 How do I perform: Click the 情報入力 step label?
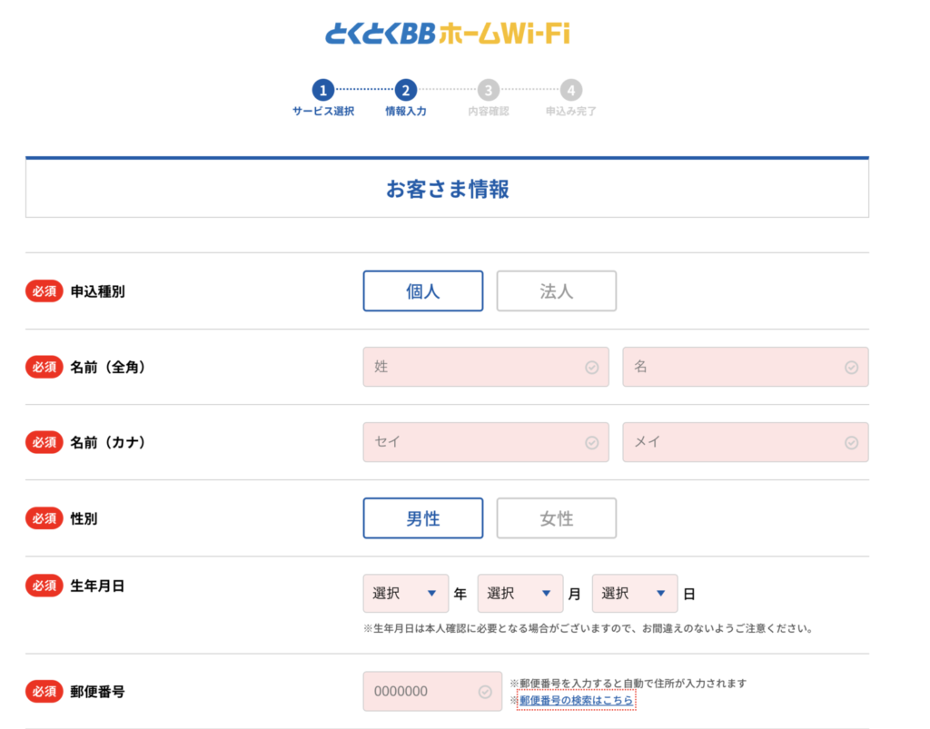tap(406, 112)
